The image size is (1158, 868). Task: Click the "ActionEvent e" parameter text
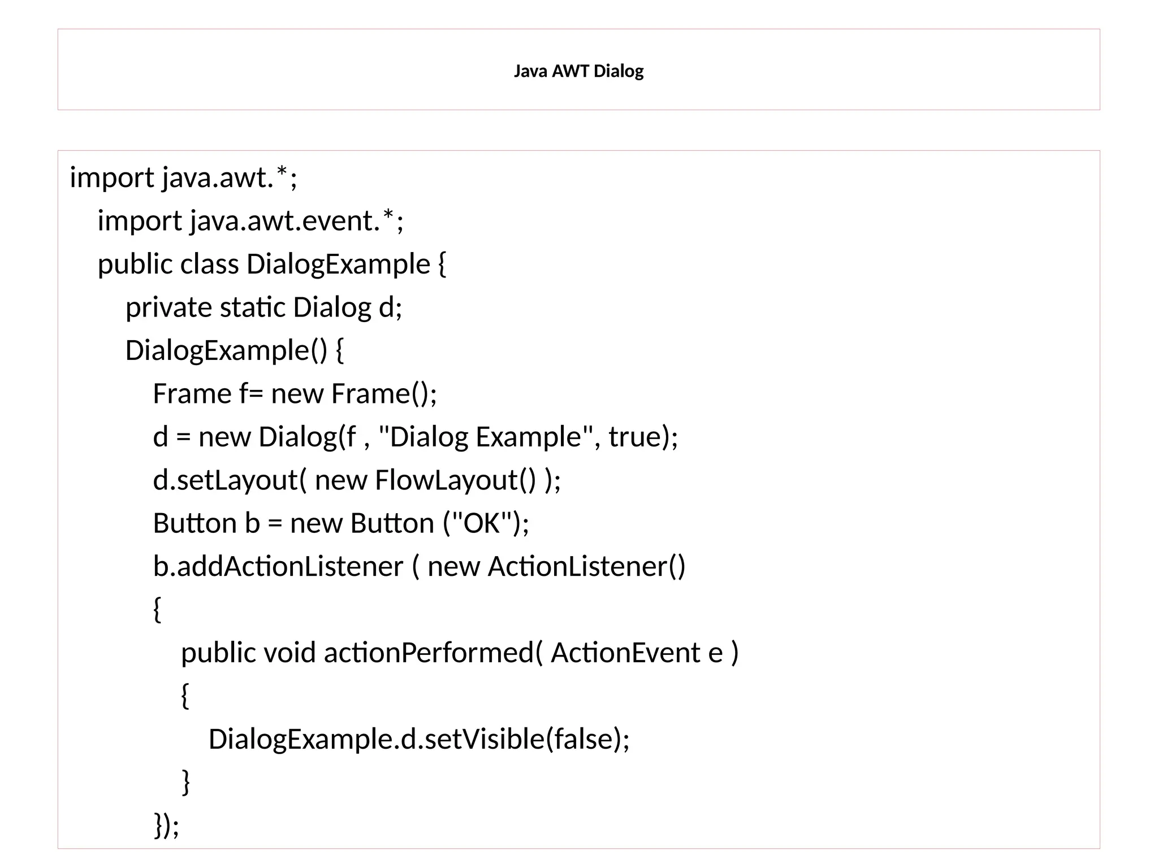(x=637, y=653)
